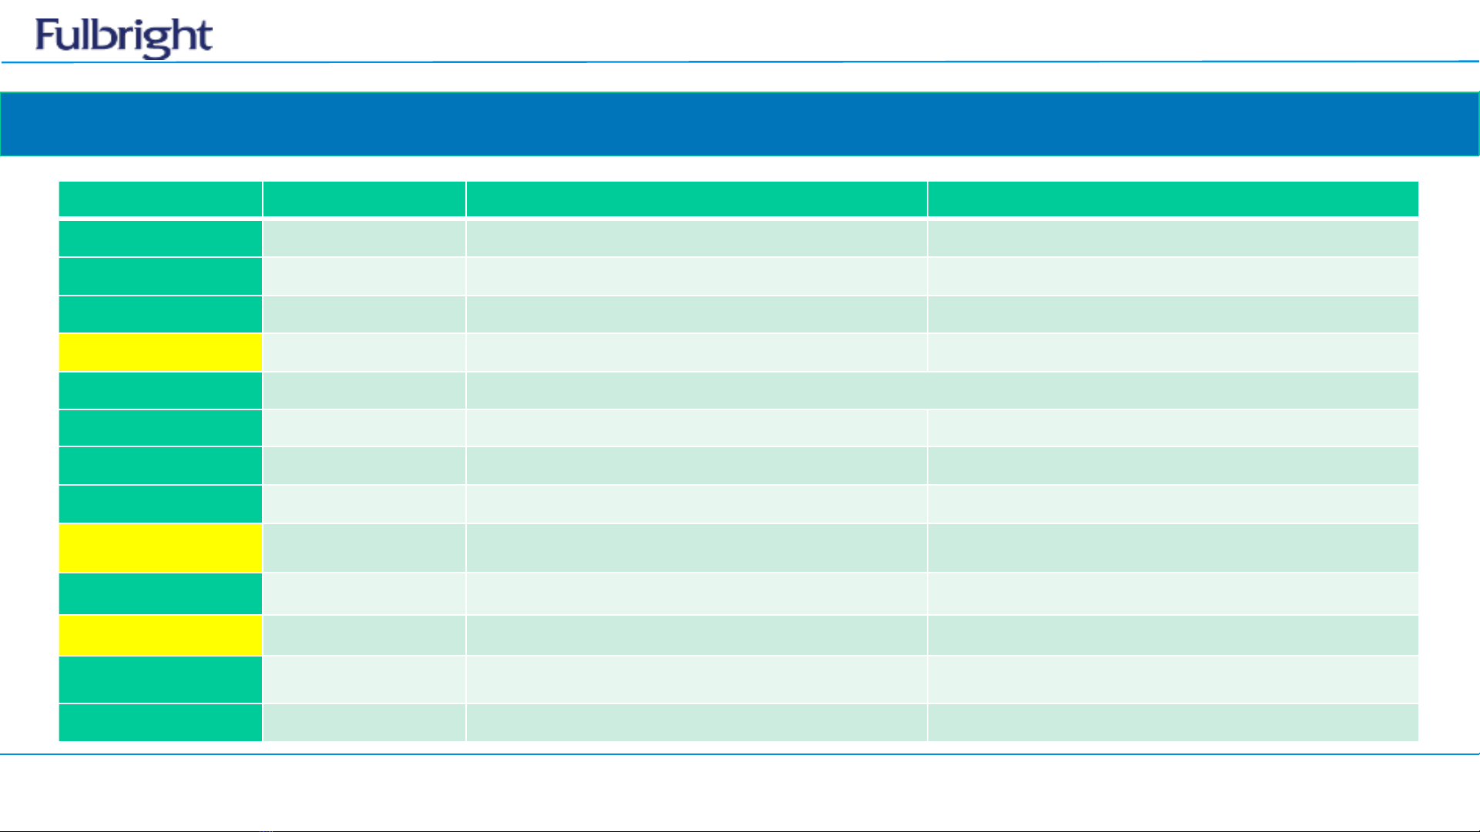Click green cell between the two lower yellow cells

pos(160,593)
